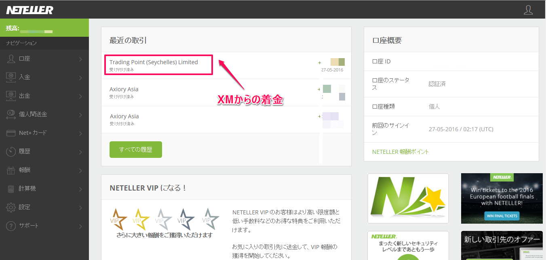Expand the 計算機 menu chevron
The height and width of the screenshot is (260, 546).
point(81,189)
